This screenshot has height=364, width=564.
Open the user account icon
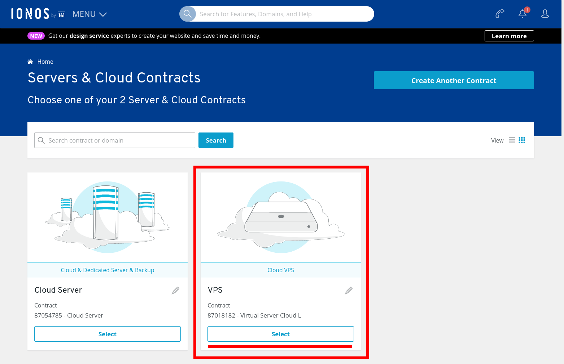pos(545,14)
